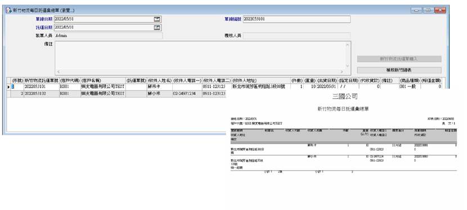Click the (報值金額) column header
Viewport: 467px width, 210px height.
tap(431, 81)
